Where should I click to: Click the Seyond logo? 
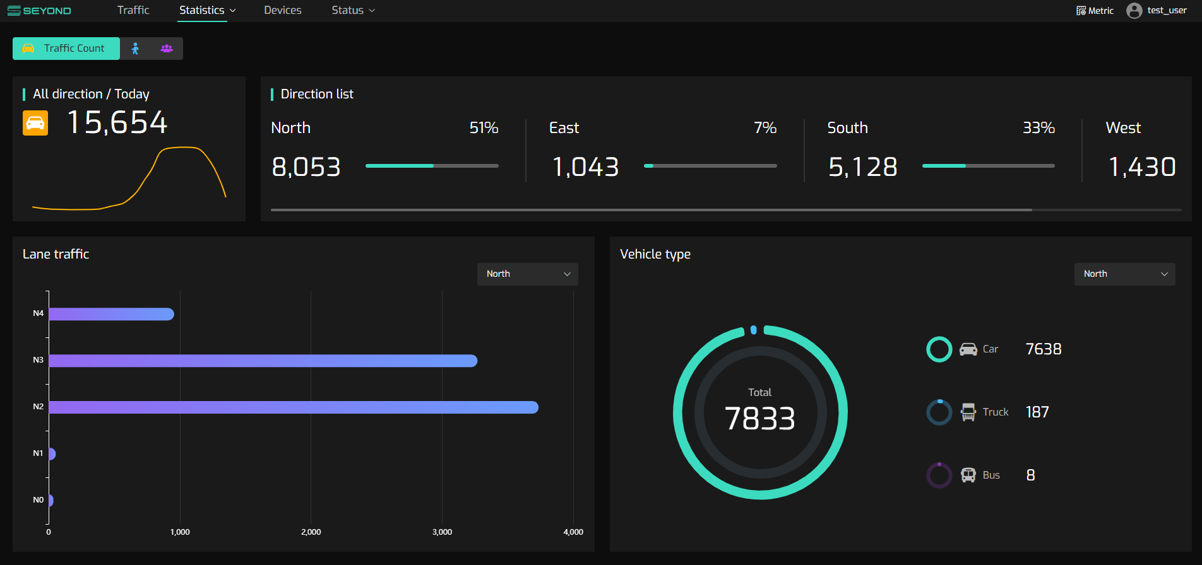[x=39, y=11]
